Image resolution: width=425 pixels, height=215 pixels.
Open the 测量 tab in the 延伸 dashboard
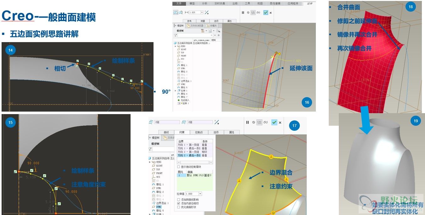(x=203, y=21)
